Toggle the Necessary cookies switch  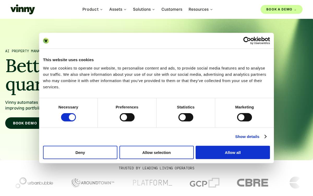click(x=68, y=117)
